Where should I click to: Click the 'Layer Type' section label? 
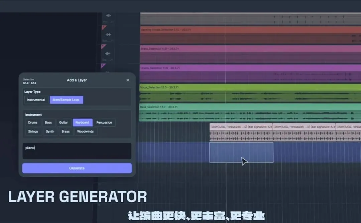32,92
